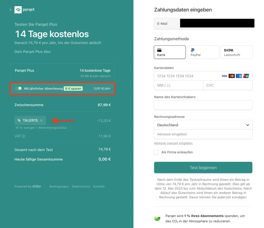Click the 'Name des Karteninhabers' field
The image size is (264, 228).
[x=203, y=105]
